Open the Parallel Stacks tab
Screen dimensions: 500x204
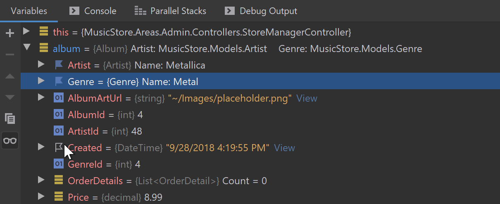click(170, 11)
